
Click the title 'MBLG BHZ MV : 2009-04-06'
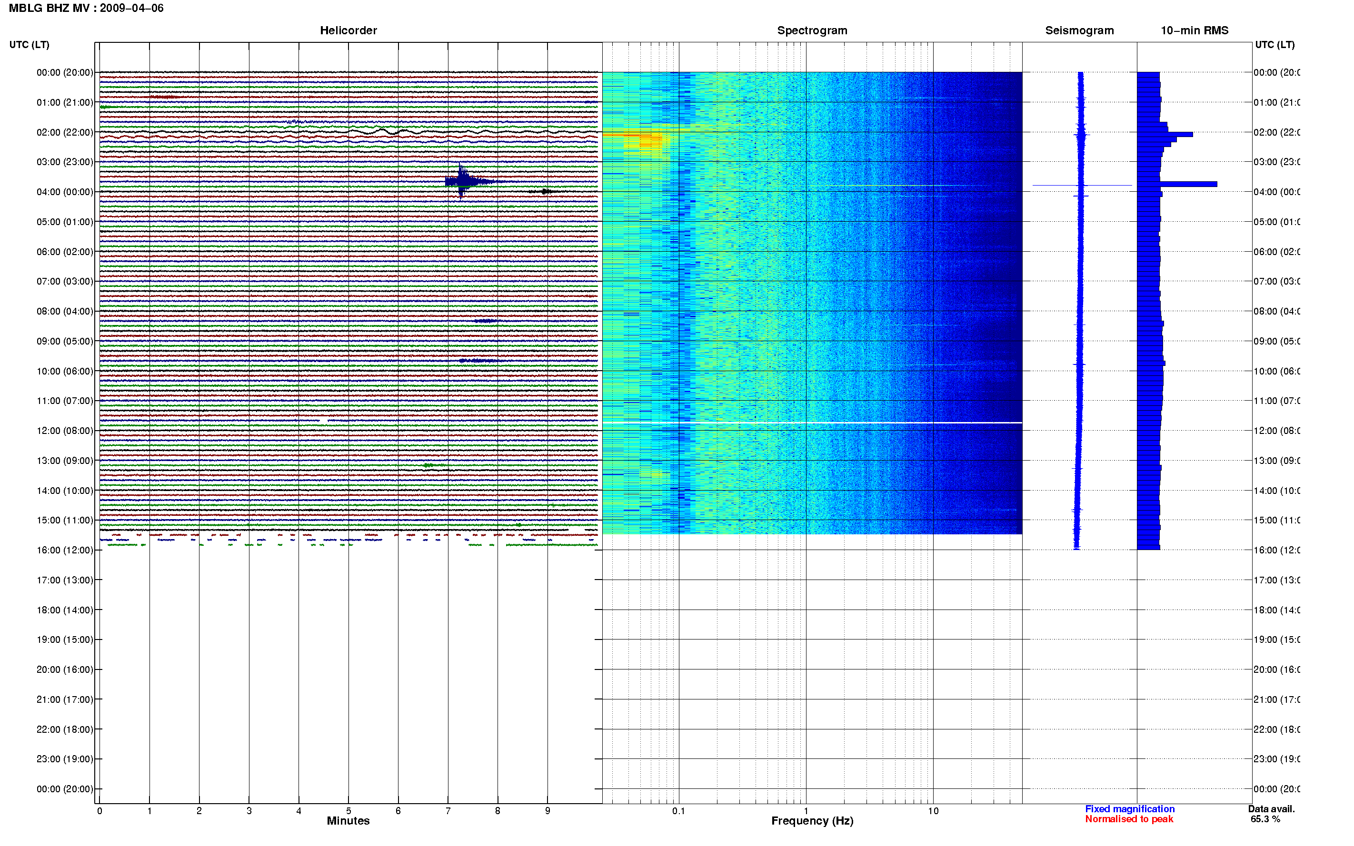click(x=86, y=8)
